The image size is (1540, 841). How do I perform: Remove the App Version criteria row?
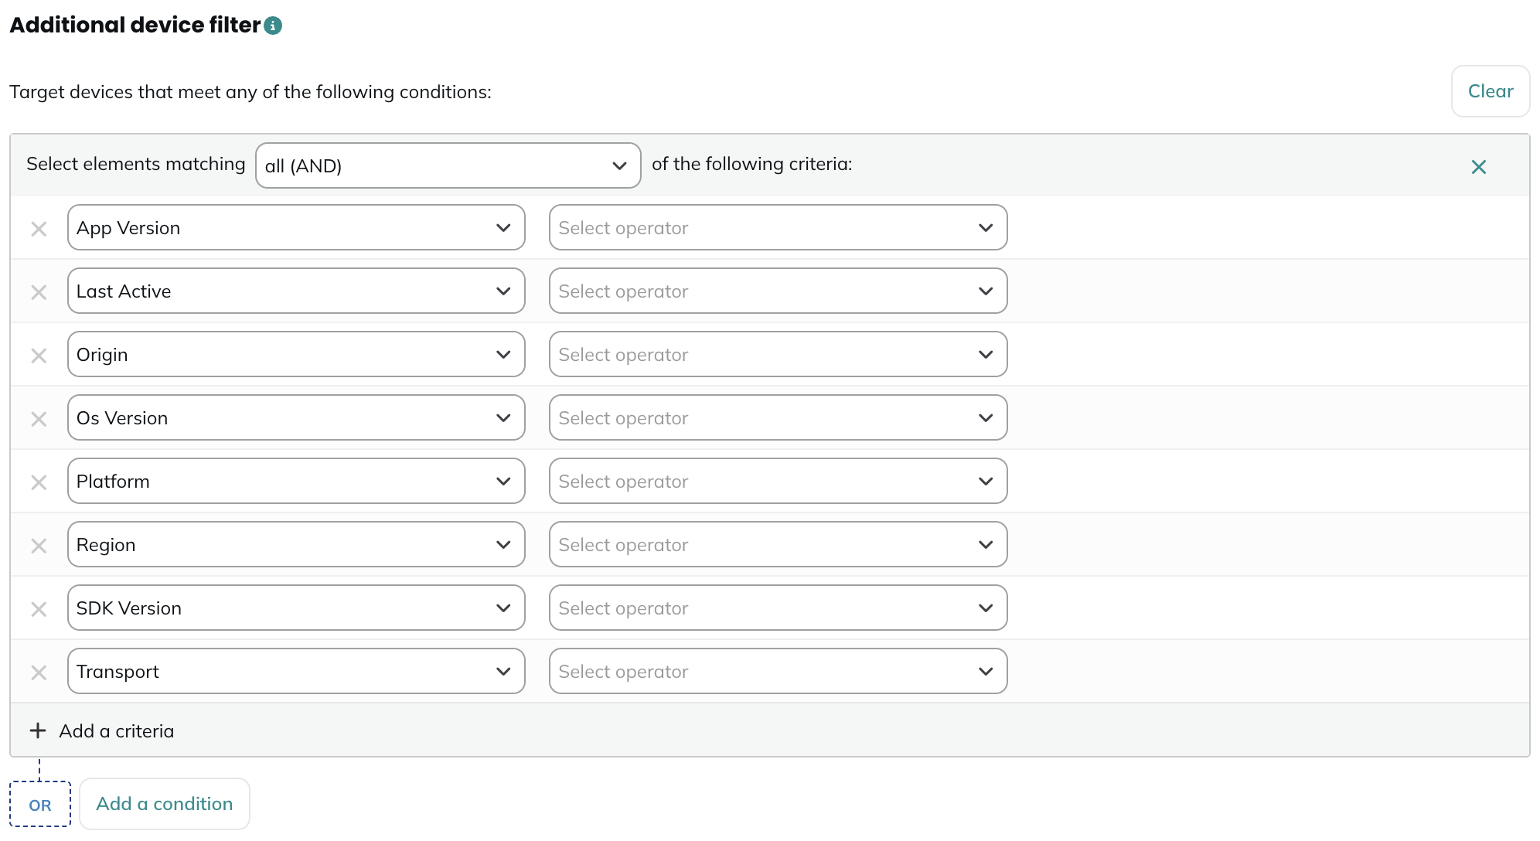pos(39,229)
